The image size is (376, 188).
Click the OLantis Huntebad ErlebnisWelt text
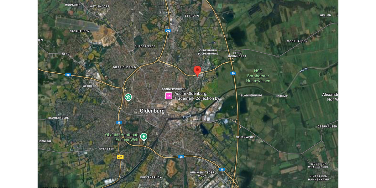tap(122, 137)
